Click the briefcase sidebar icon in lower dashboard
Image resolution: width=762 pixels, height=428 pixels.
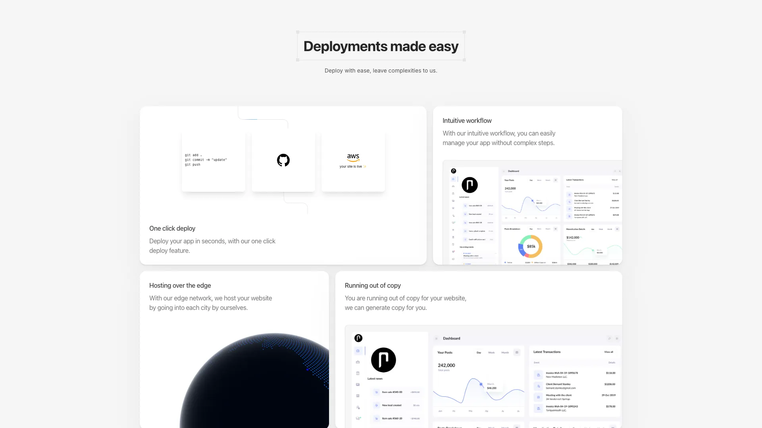point(358,362)
